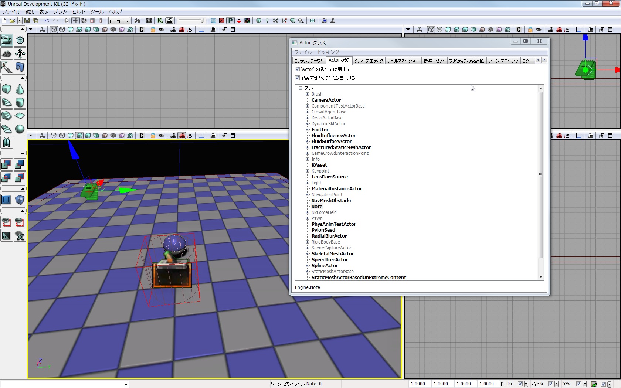Click the Cone brush builder
The width and height of the screenshot is (621, 388).
click(x=20, y=89)
